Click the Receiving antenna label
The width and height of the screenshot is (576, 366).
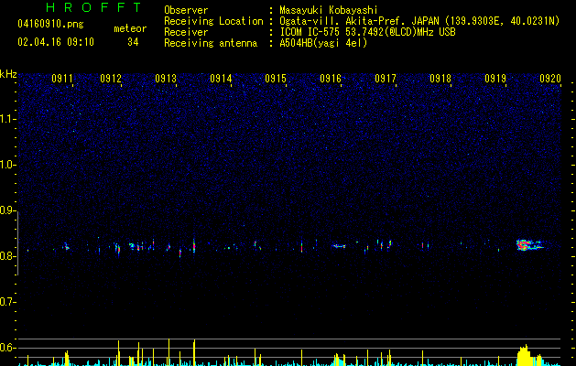coord(211,43)
